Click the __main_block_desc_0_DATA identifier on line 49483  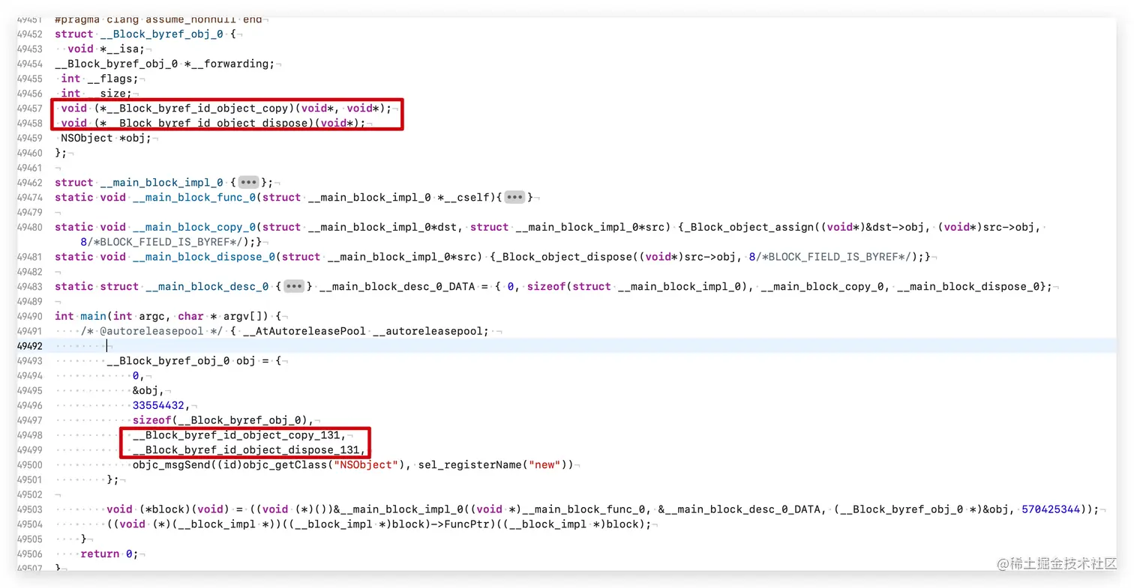coord(397,286)
